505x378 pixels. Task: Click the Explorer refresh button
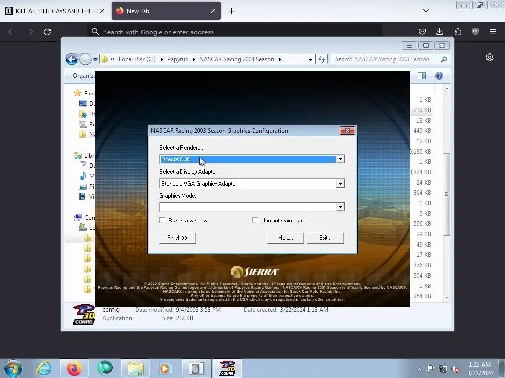click(322, 59)
